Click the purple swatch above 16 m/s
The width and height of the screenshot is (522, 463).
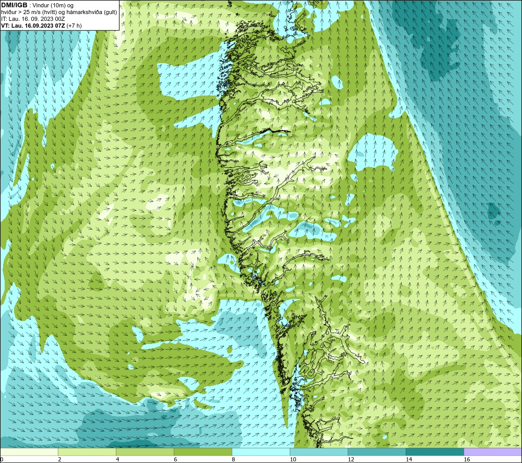click(493, 452)
